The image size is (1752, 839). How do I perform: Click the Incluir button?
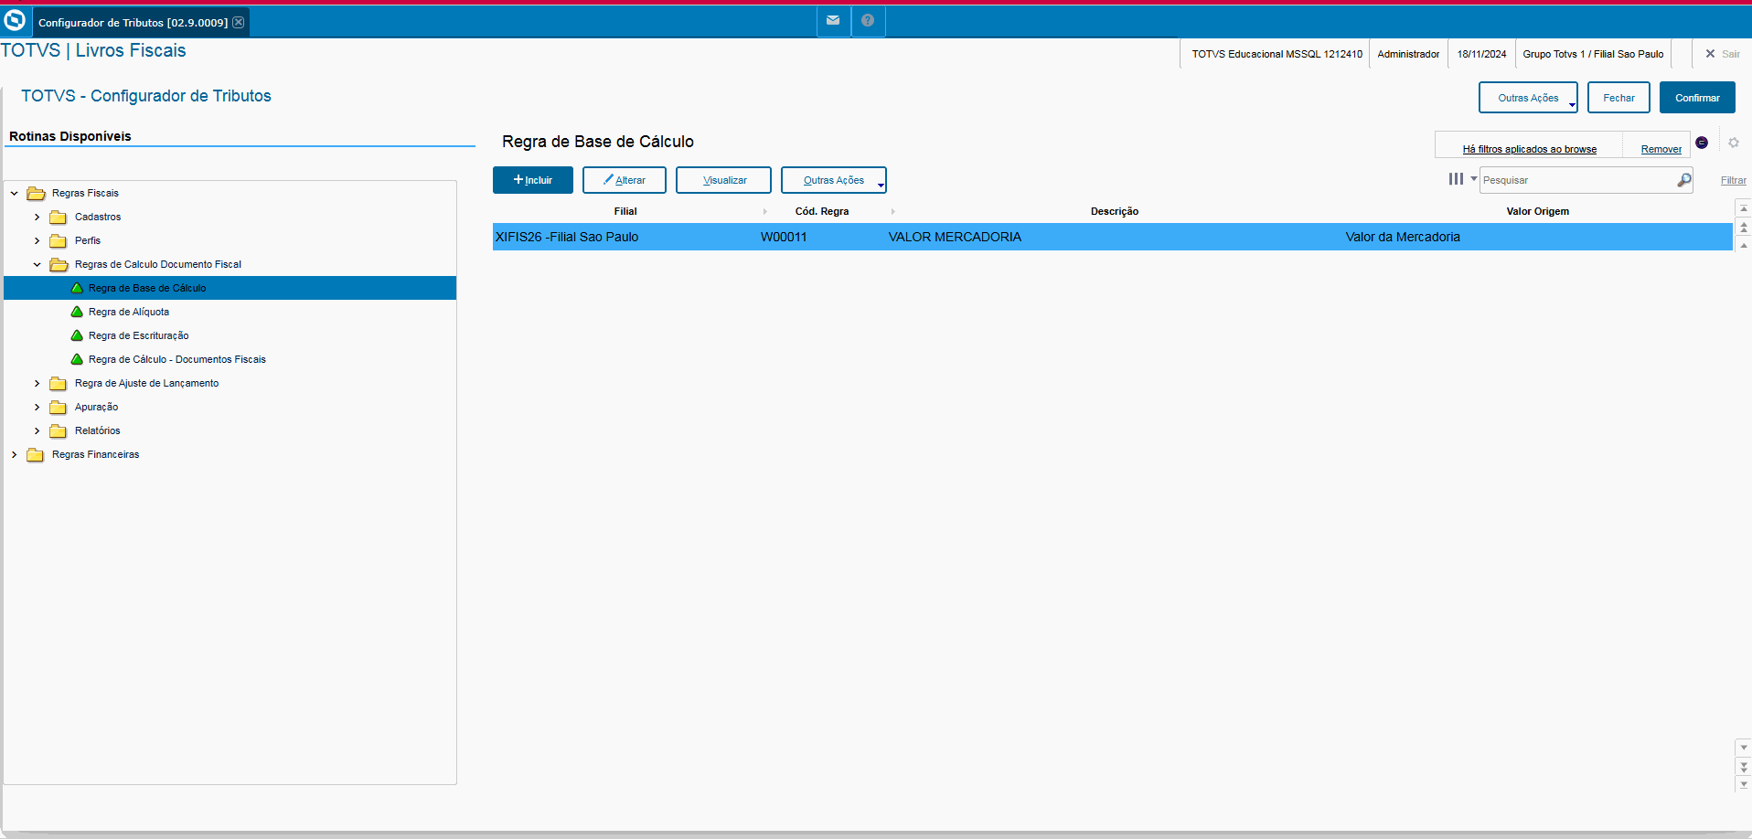pyautogui.click(x=533, y=180)
